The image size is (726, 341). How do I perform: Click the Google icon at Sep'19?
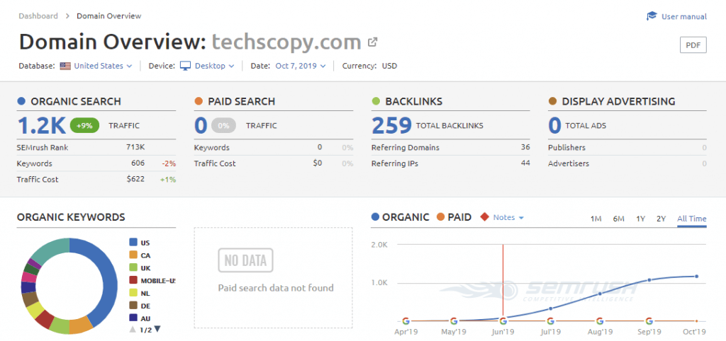coord(649,320)
